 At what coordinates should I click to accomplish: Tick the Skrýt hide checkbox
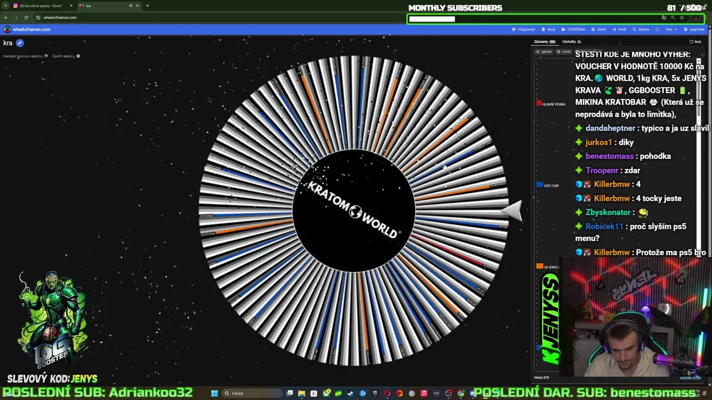coord(691,42)
